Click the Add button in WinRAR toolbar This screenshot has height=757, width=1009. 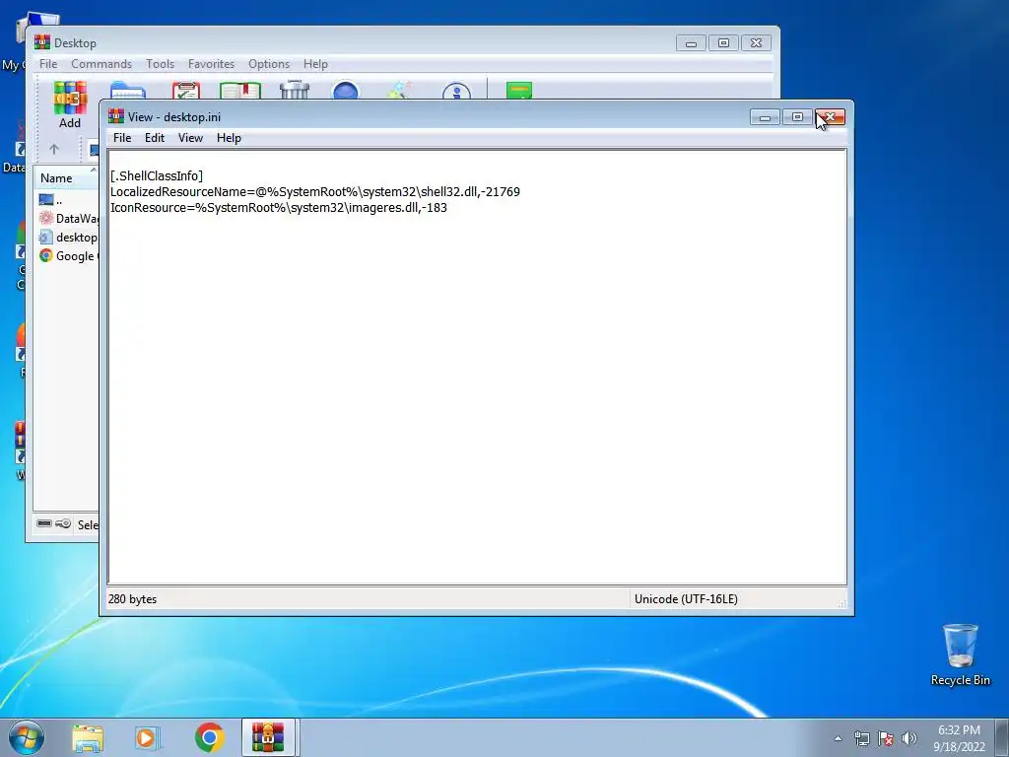click(70, 105)
